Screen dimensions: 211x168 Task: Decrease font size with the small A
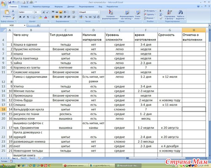tap(47, 12)
